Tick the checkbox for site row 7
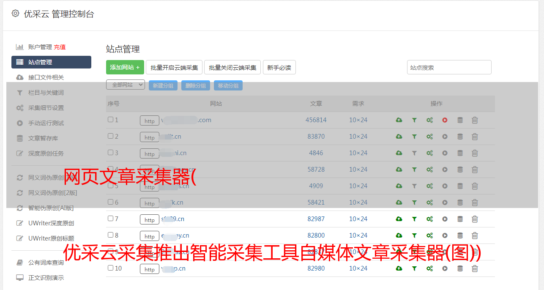This screenshot has height=290, width=544. 110,219
